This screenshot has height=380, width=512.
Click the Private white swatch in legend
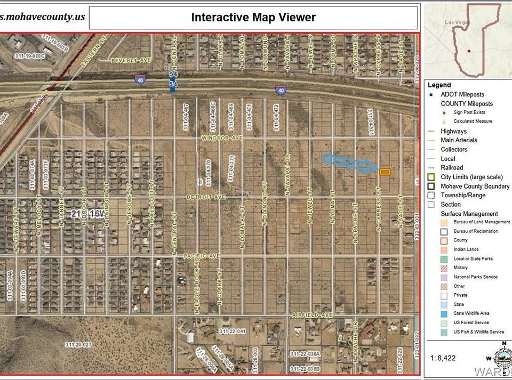click(x=444, y=296)
